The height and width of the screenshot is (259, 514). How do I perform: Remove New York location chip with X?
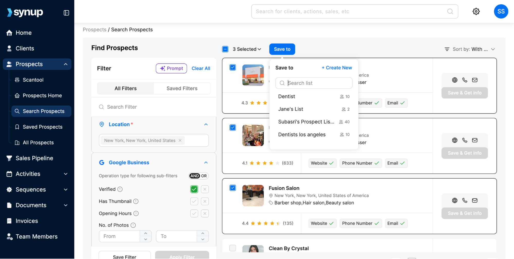(180, 140)
